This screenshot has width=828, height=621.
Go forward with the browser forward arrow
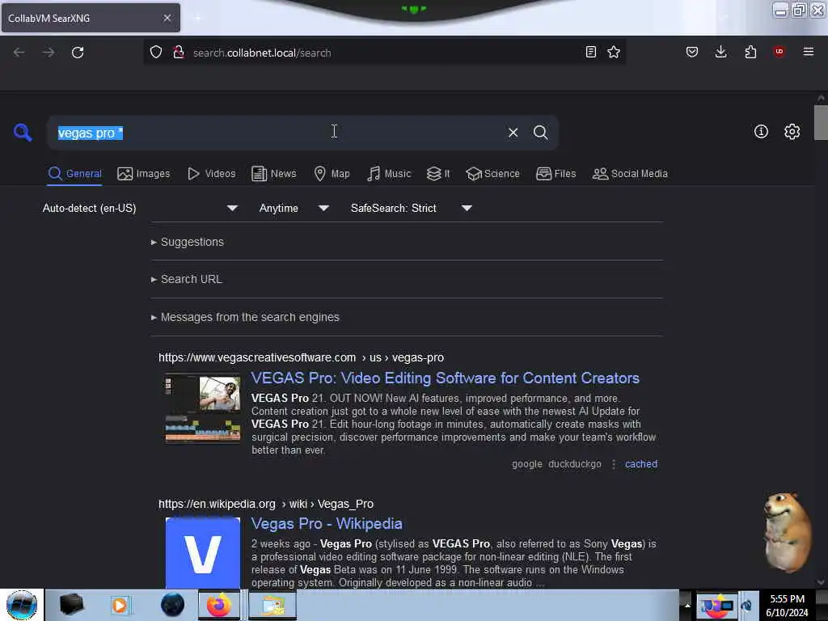[49, 53]
